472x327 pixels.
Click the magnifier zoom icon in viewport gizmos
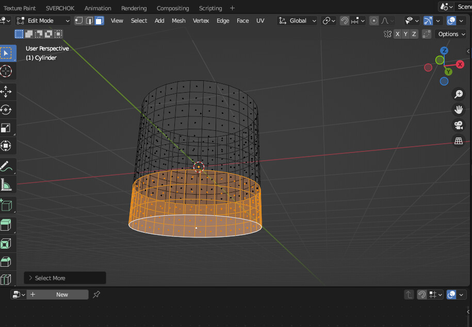[459, 94]
